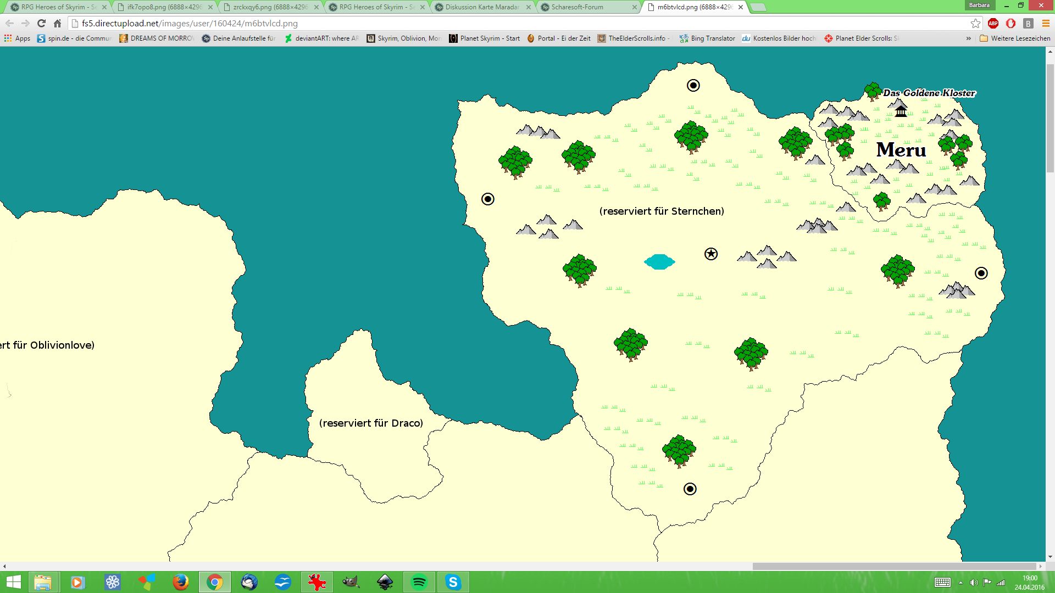This screenshot has height=593, width=1055.
Task: Click the gray B extension icon
Action: 1028,23
